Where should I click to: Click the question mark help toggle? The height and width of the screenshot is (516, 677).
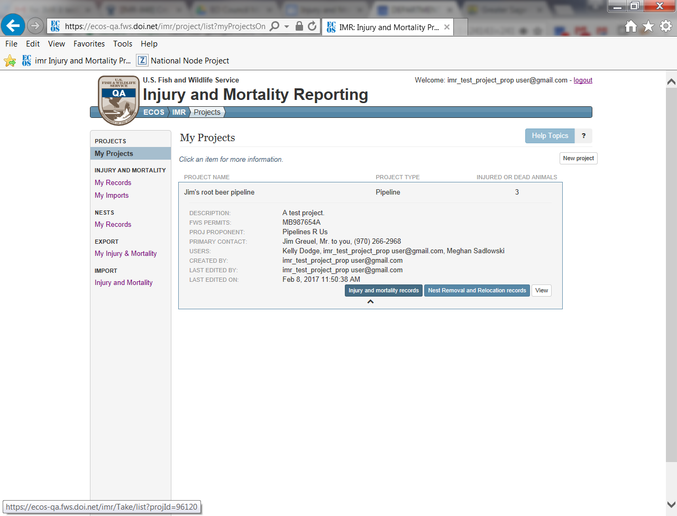(x=583, y=136)
